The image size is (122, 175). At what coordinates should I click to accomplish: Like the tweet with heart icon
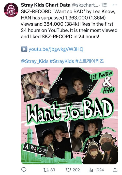tap(68, 170)
